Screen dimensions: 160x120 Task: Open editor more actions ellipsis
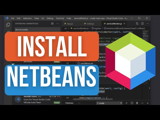[x=148, y=23]
